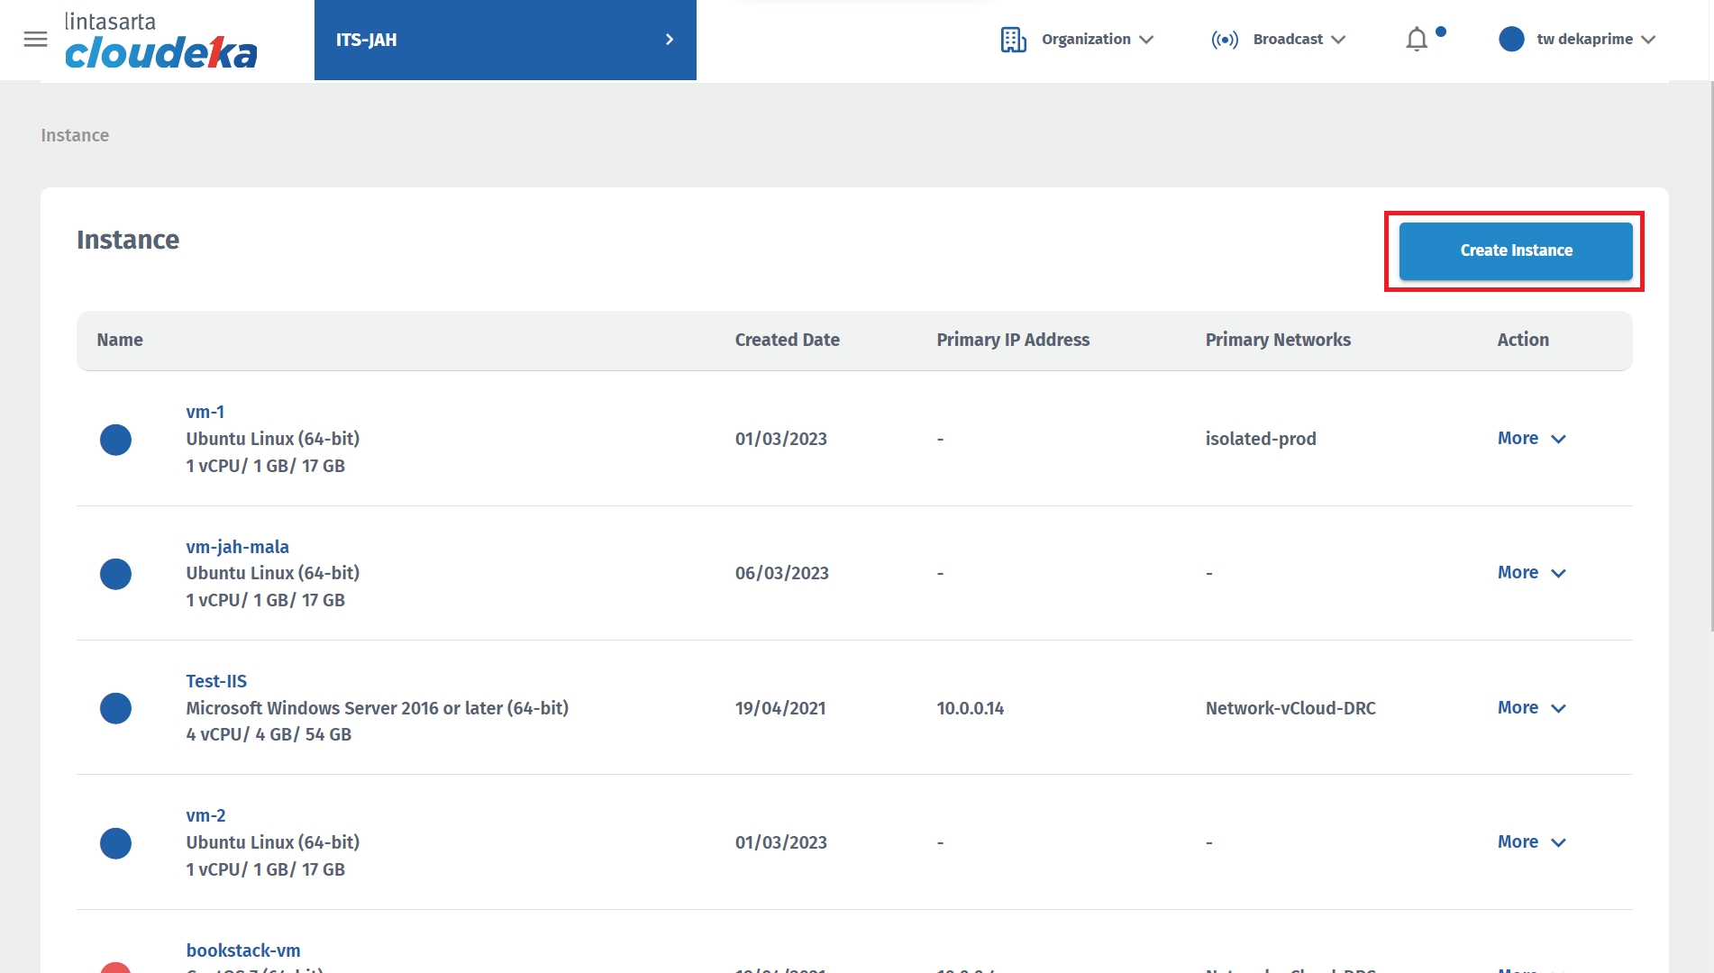This screenshot has width=1714, height=973.
Task: Click the vm-2 status circle icon
Action: [x=115, y=843]
